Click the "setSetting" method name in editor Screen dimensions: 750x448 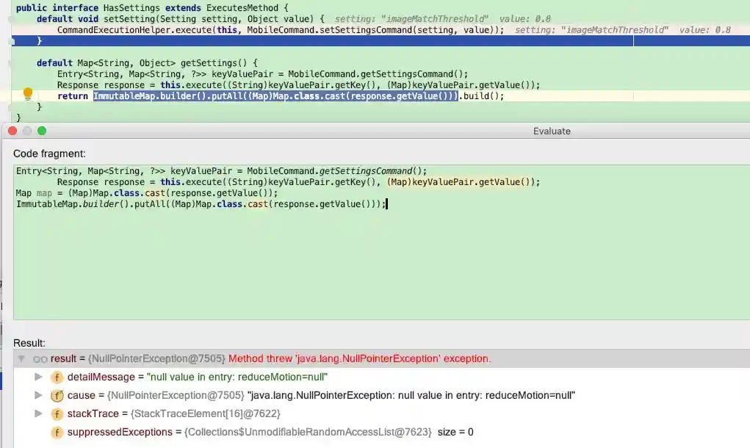129,19
